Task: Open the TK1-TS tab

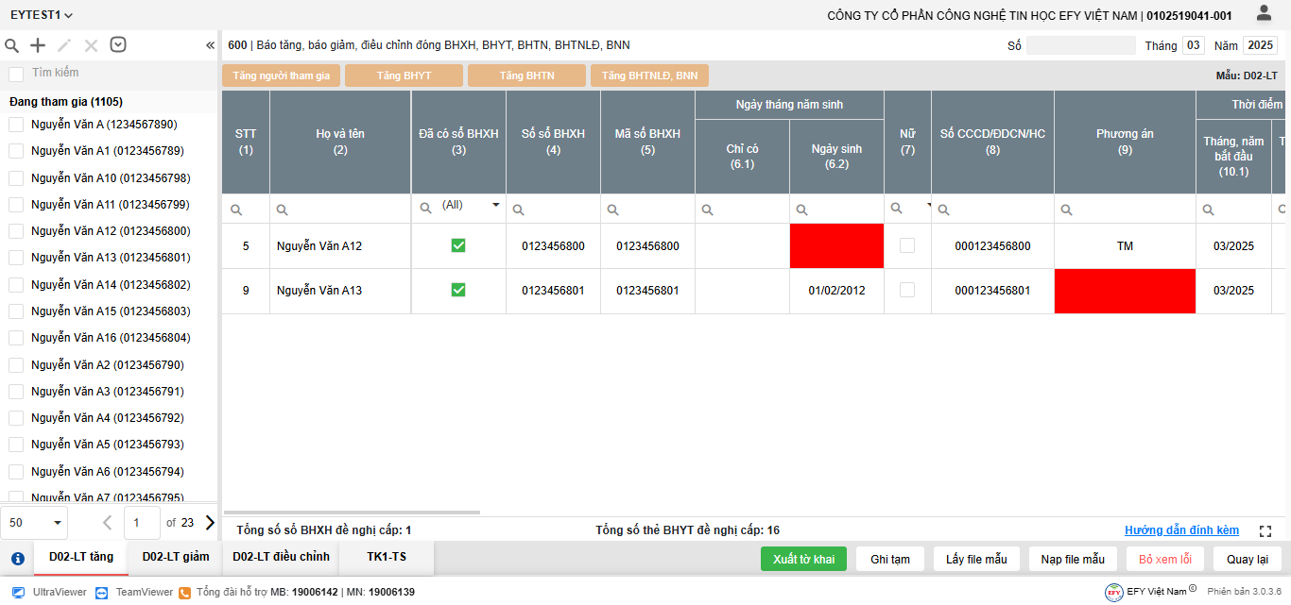Action: (x=387, y=557)
